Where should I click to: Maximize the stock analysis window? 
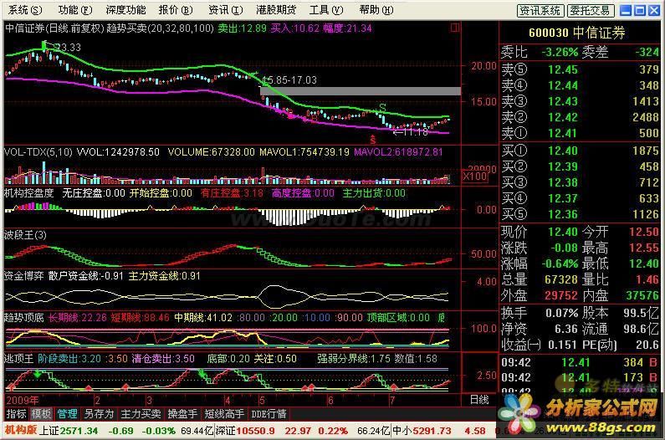point(640,10)
